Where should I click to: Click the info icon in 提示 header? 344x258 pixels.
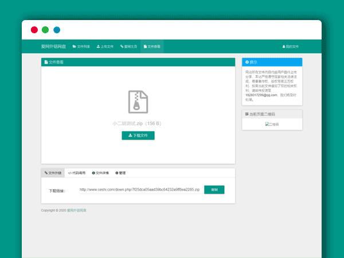click(x=247, y=61)
